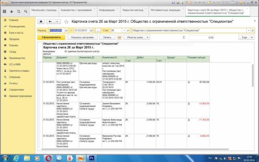Click the period selection ellipsis button
The height and width of the screenshot is (162, 259).
[98, 30]
